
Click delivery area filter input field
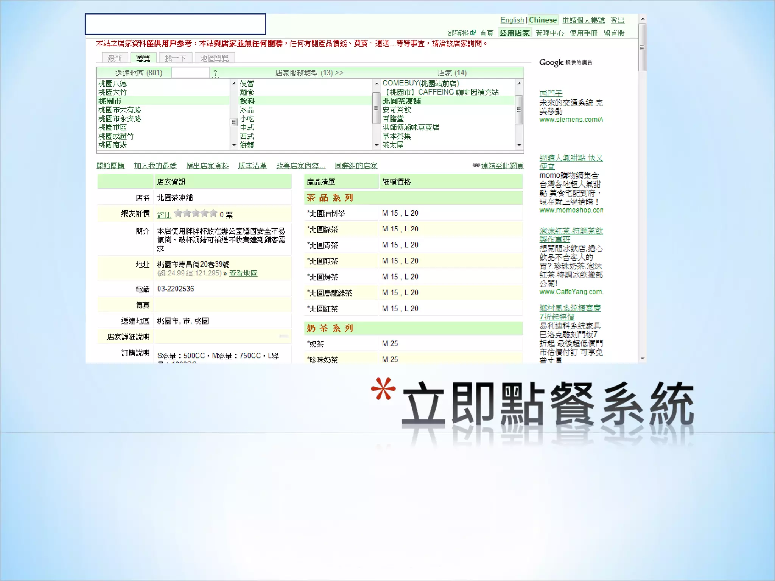point(190,73)
